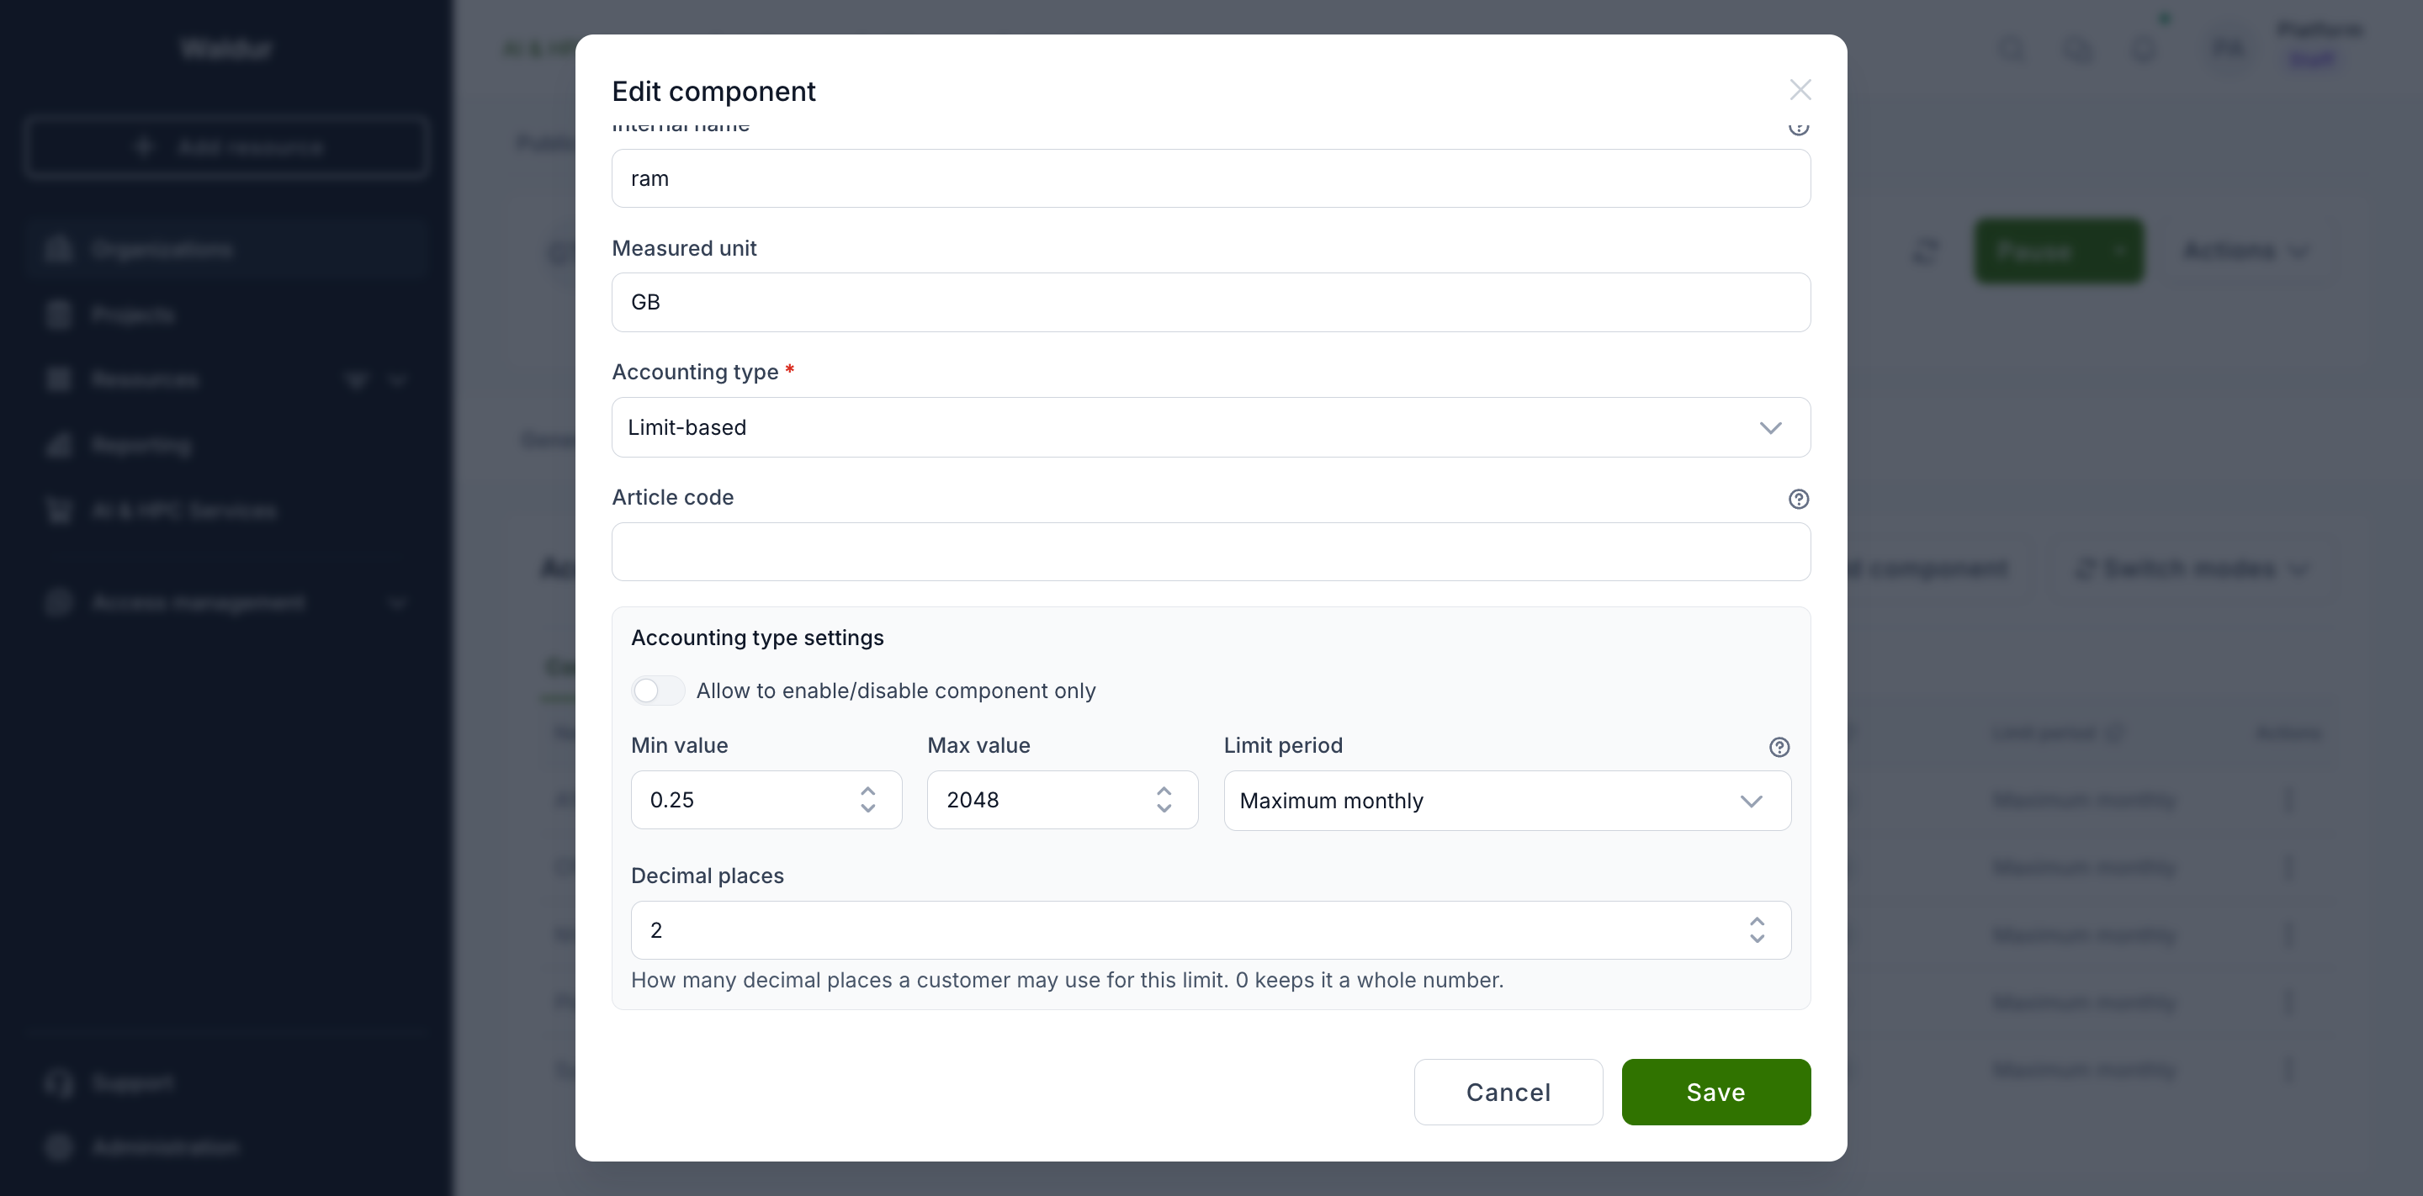Cancel editing the component
The image size is (2423, 1196).
[x=1508, y=1093]
